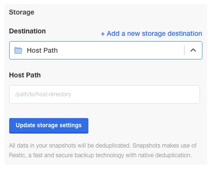Focus the /path/to/host-directory input field
Viewport: 214px width, 179px height.
pyautogui.click(x=104, y=94)
